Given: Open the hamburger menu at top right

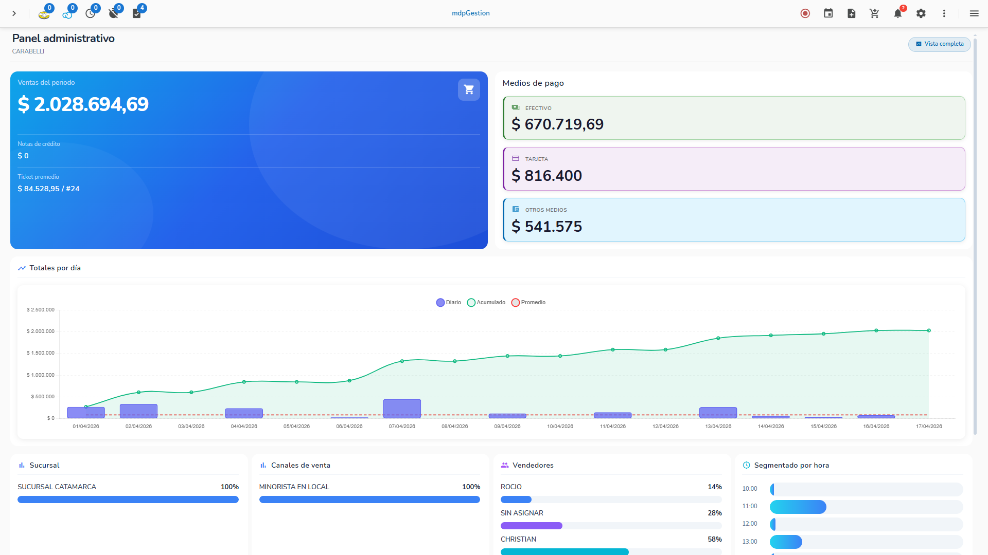Looking at the screenshot, I should pyautogui.click(x=974, y=13).
